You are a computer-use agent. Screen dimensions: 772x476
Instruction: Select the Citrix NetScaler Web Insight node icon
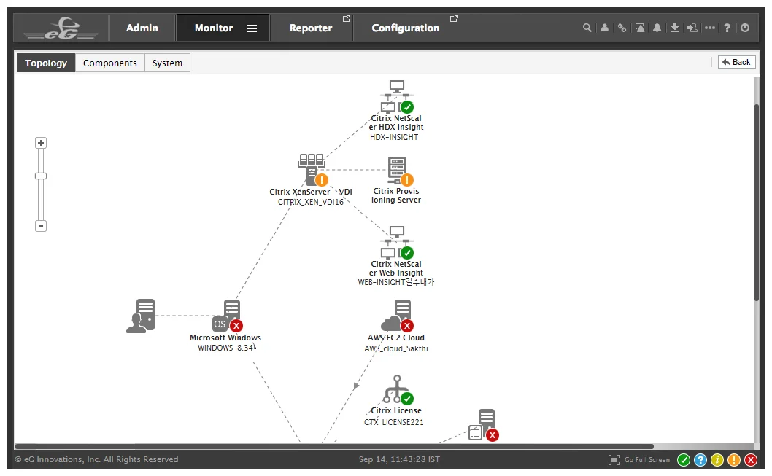[396, 243]
